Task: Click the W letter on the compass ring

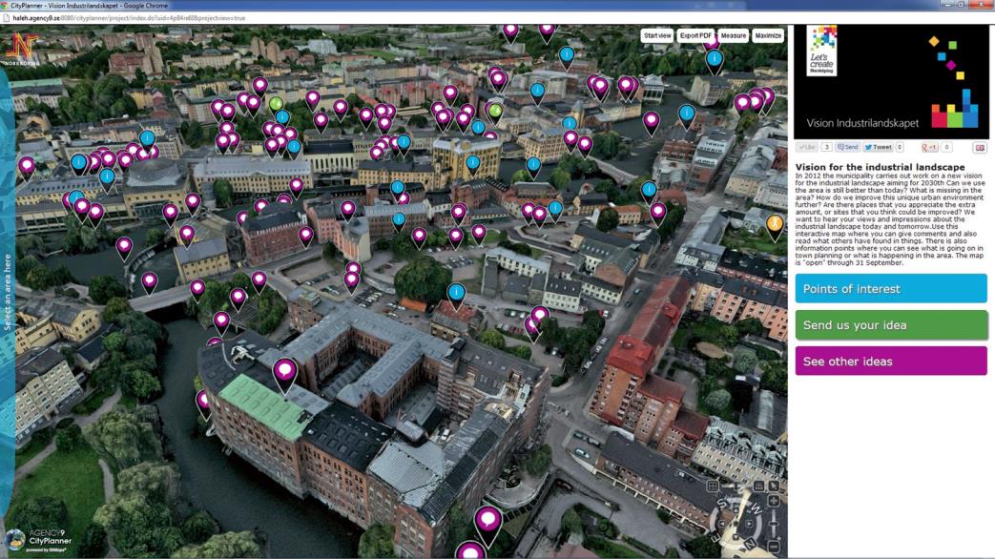Action: point(757,508)
